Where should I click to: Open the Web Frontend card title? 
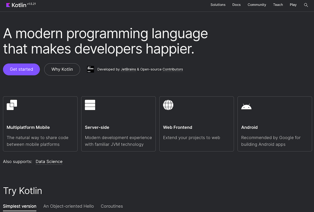click(178, 127)
